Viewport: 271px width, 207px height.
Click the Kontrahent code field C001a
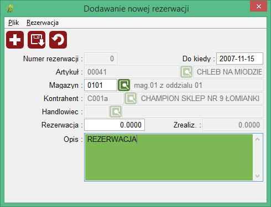click(103, 98)
